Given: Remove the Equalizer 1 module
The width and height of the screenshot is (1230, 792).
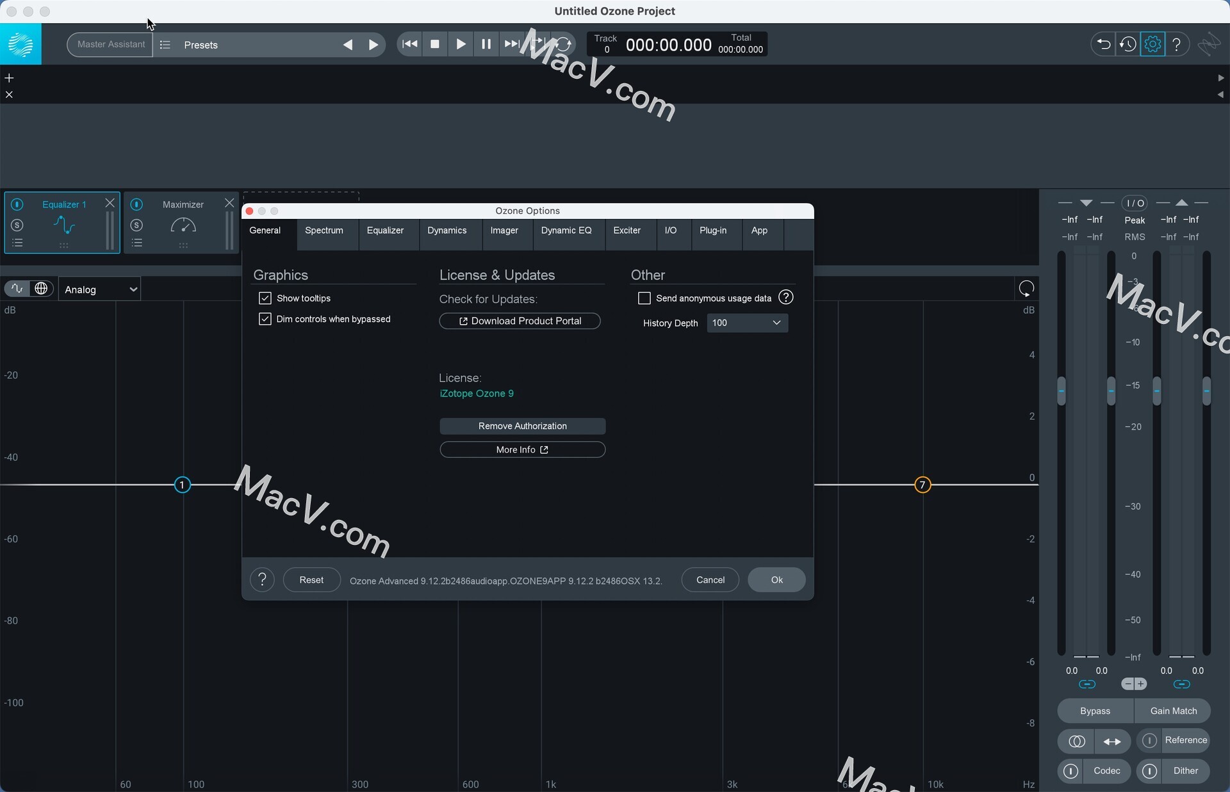Looking at the screenshot, I should [110, 203].
